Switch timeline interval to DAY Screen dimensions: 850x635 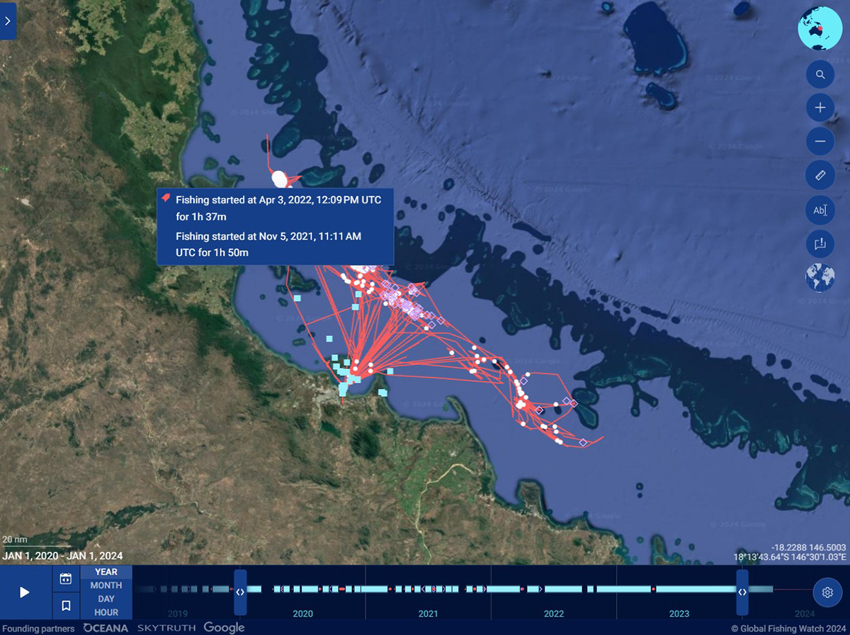click(x=106, y=599)
